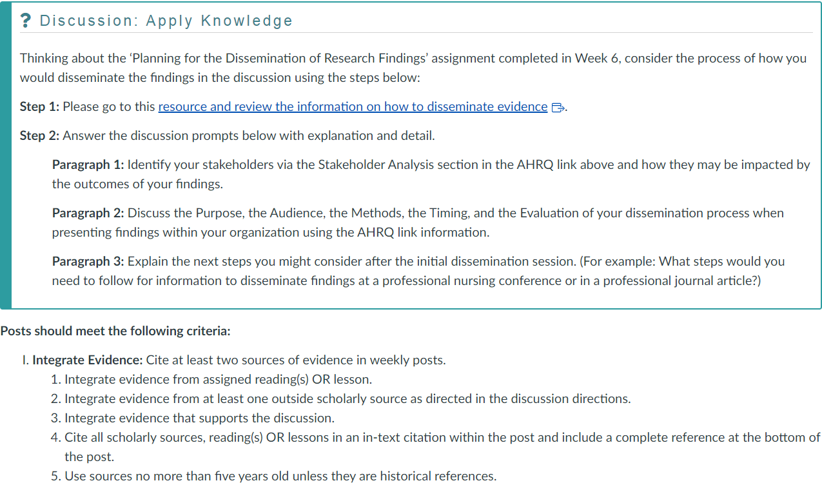Click the "Paragraph 1:" bold label
822x483 pixels.
pyautogui.click(x=88, y=165)
